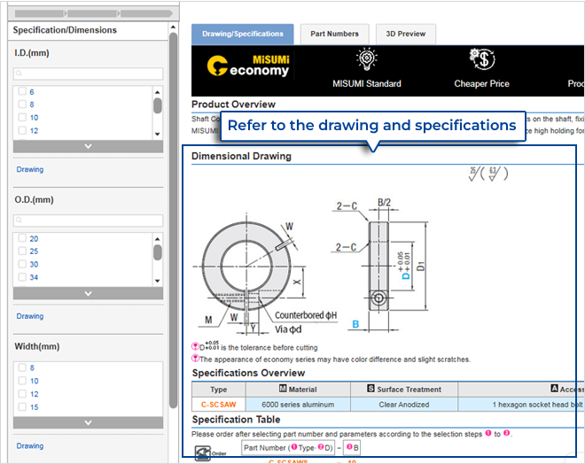Click the scroll up arrow in O.D. list
This screenshot has height=464, width=585.
click(x=157, y=237)
